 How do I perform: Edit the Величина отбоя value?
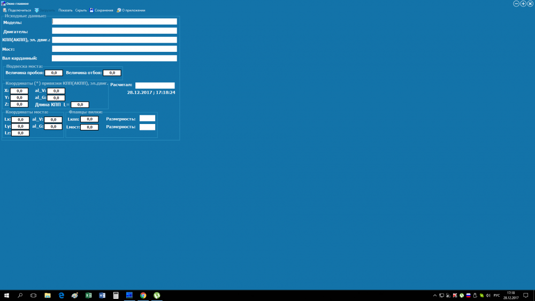pos(112,73)
